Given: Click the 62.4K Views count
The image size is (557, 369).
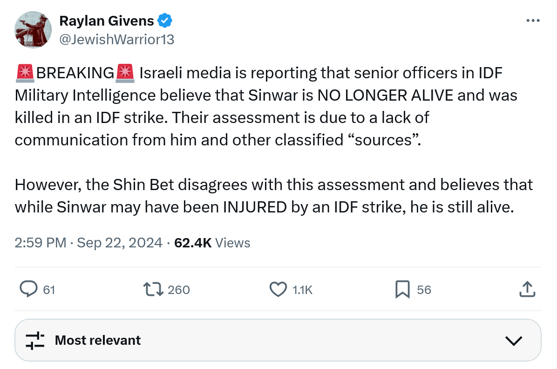Looking at the screenshot, I should (212, 243).
